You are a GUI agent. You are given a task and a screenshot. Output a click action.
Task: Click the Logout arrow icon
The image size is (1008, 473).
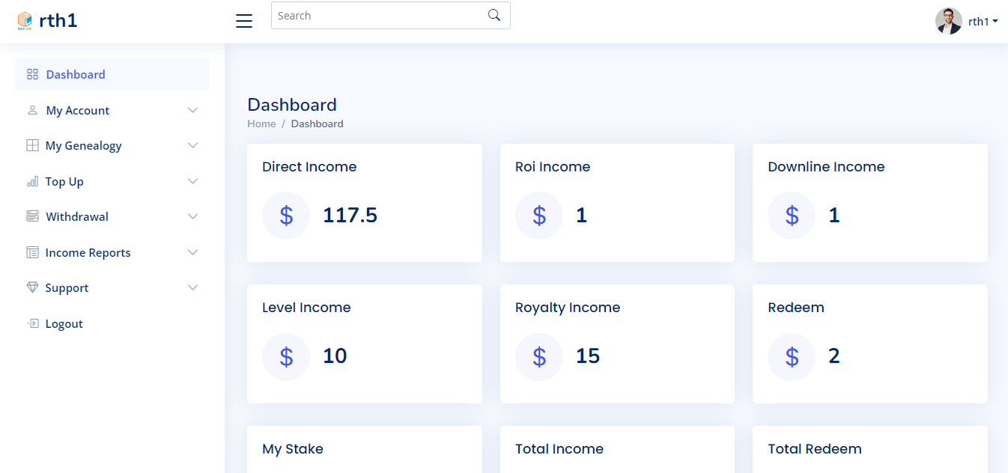pos(32,323)
